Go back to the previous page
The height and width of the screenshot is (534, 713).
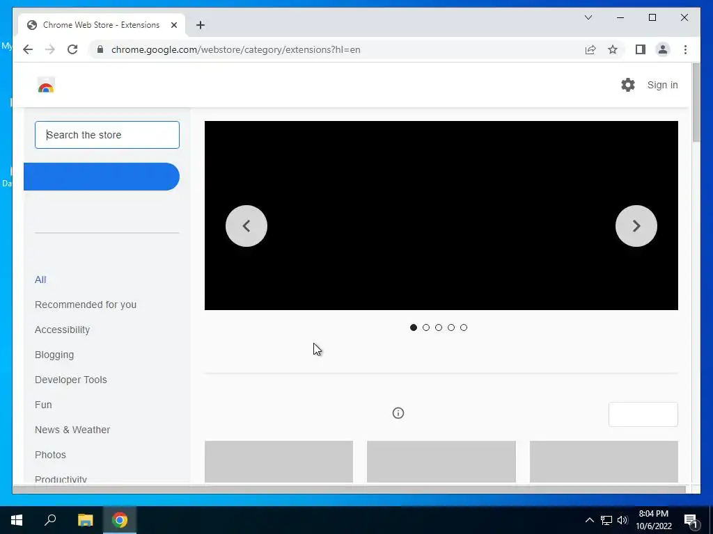point(28,49)
